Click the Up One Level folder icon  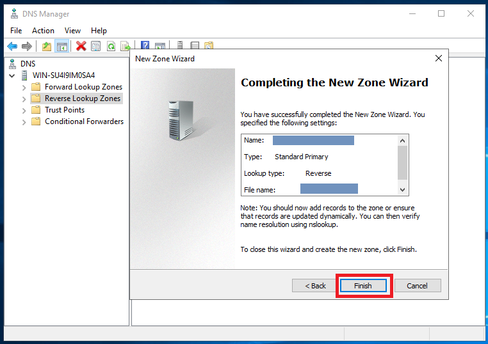[47, 46]
